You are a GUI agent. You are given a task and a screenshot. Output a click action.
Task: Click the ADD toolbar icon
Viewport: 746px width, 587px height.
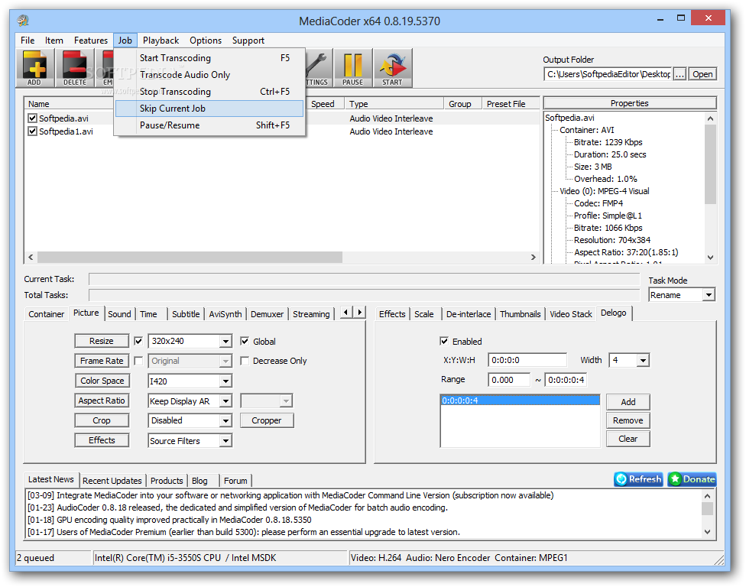click(34, 68)
